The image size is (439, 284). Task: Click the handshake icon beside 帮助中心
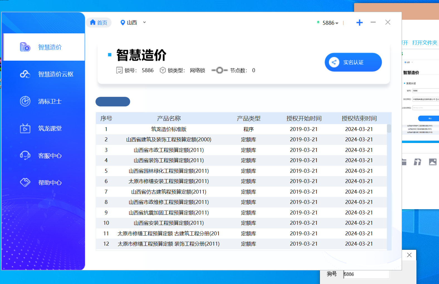point(25,182)
